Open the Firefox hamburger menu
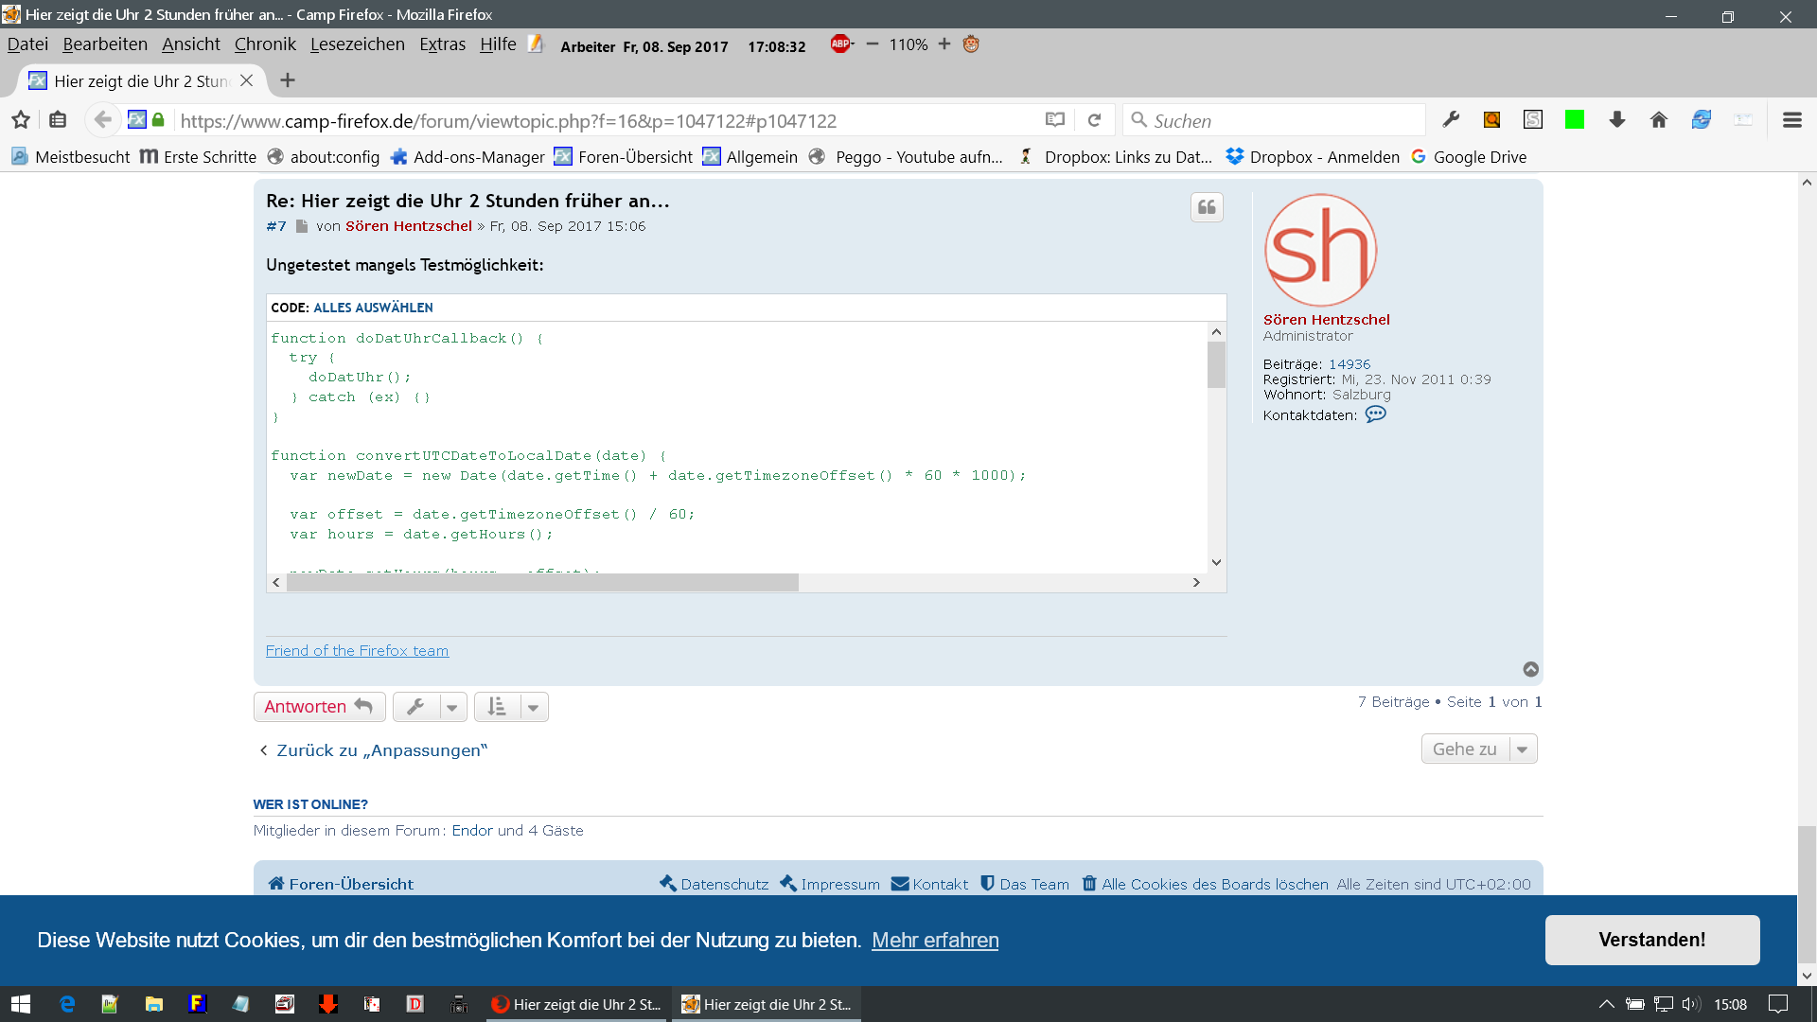The width and height of the screenshot is (1817, 1022). coord(1791,120)
